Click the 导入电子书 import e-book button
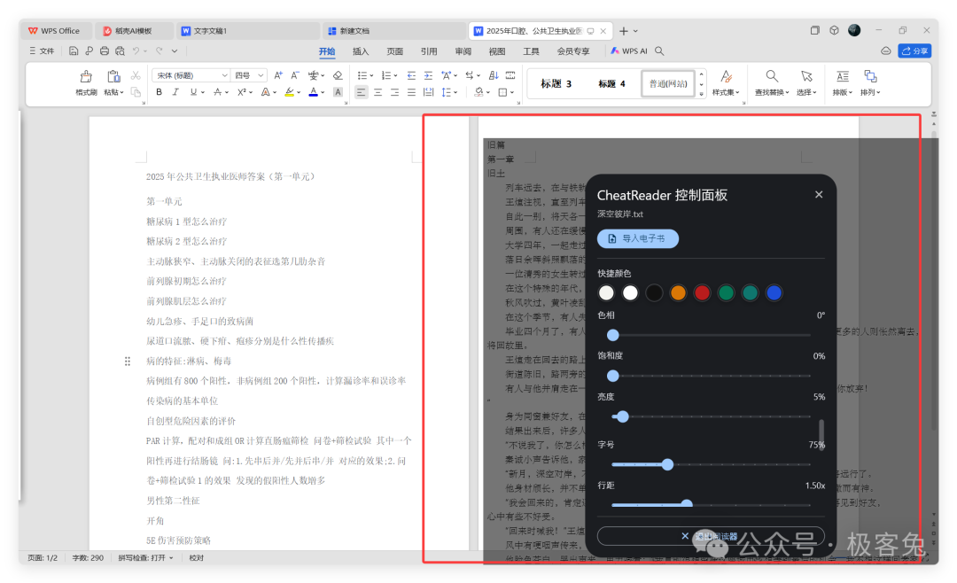 point(638,238)
